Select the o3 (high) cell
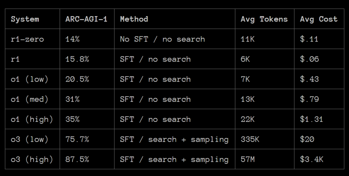Screen dimensions: 349x176 coord(32,159)
